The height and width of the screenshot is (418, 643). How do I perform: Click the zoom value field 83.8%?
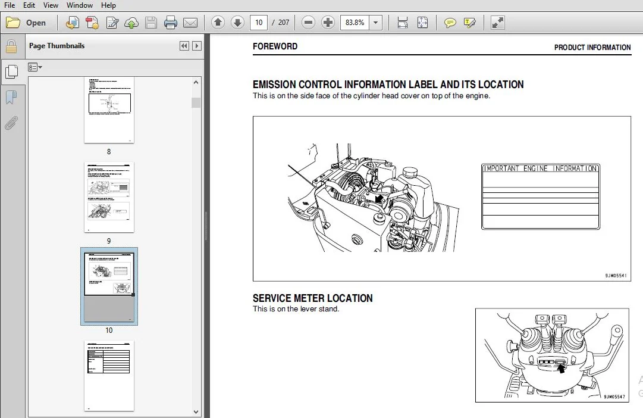tap(355, 23)
